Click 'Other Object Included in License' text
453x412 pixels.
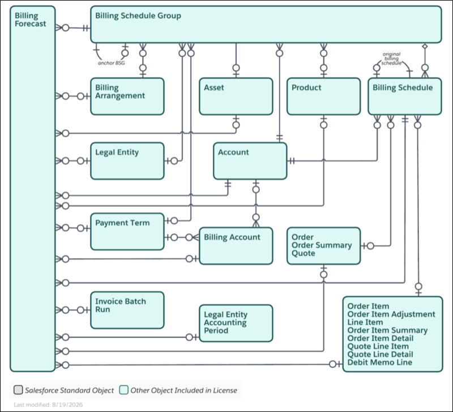click(183, 391)
